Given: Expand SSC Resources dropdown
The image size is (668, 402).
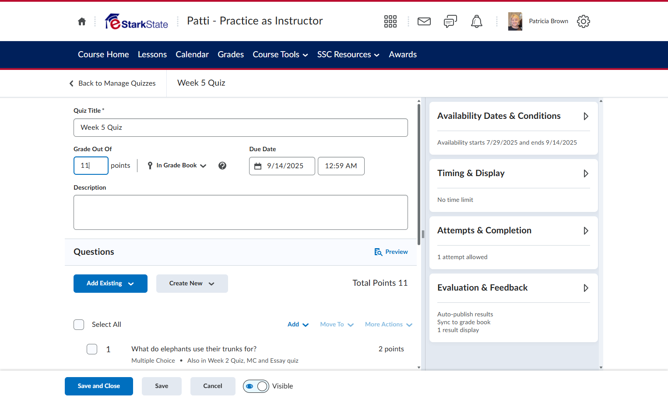Looking at the screenshot, I should tap(348, 55).
